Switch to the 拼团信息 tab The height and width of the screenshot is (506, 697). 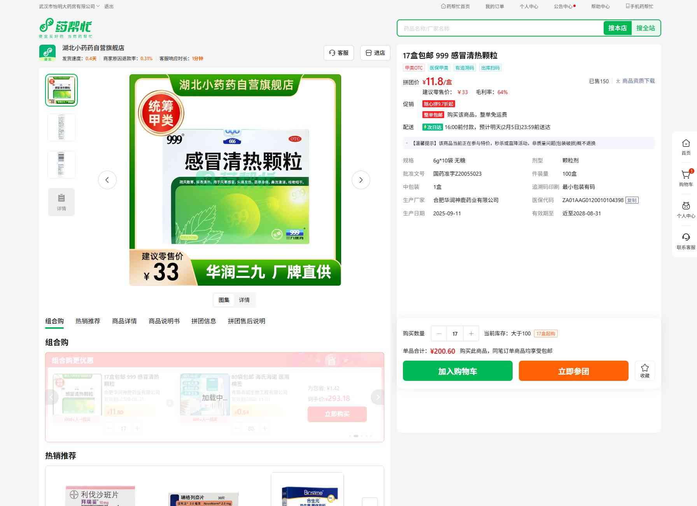[x=203, y=321]
